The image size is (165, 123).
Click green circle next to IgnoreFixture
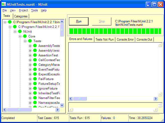35,88
